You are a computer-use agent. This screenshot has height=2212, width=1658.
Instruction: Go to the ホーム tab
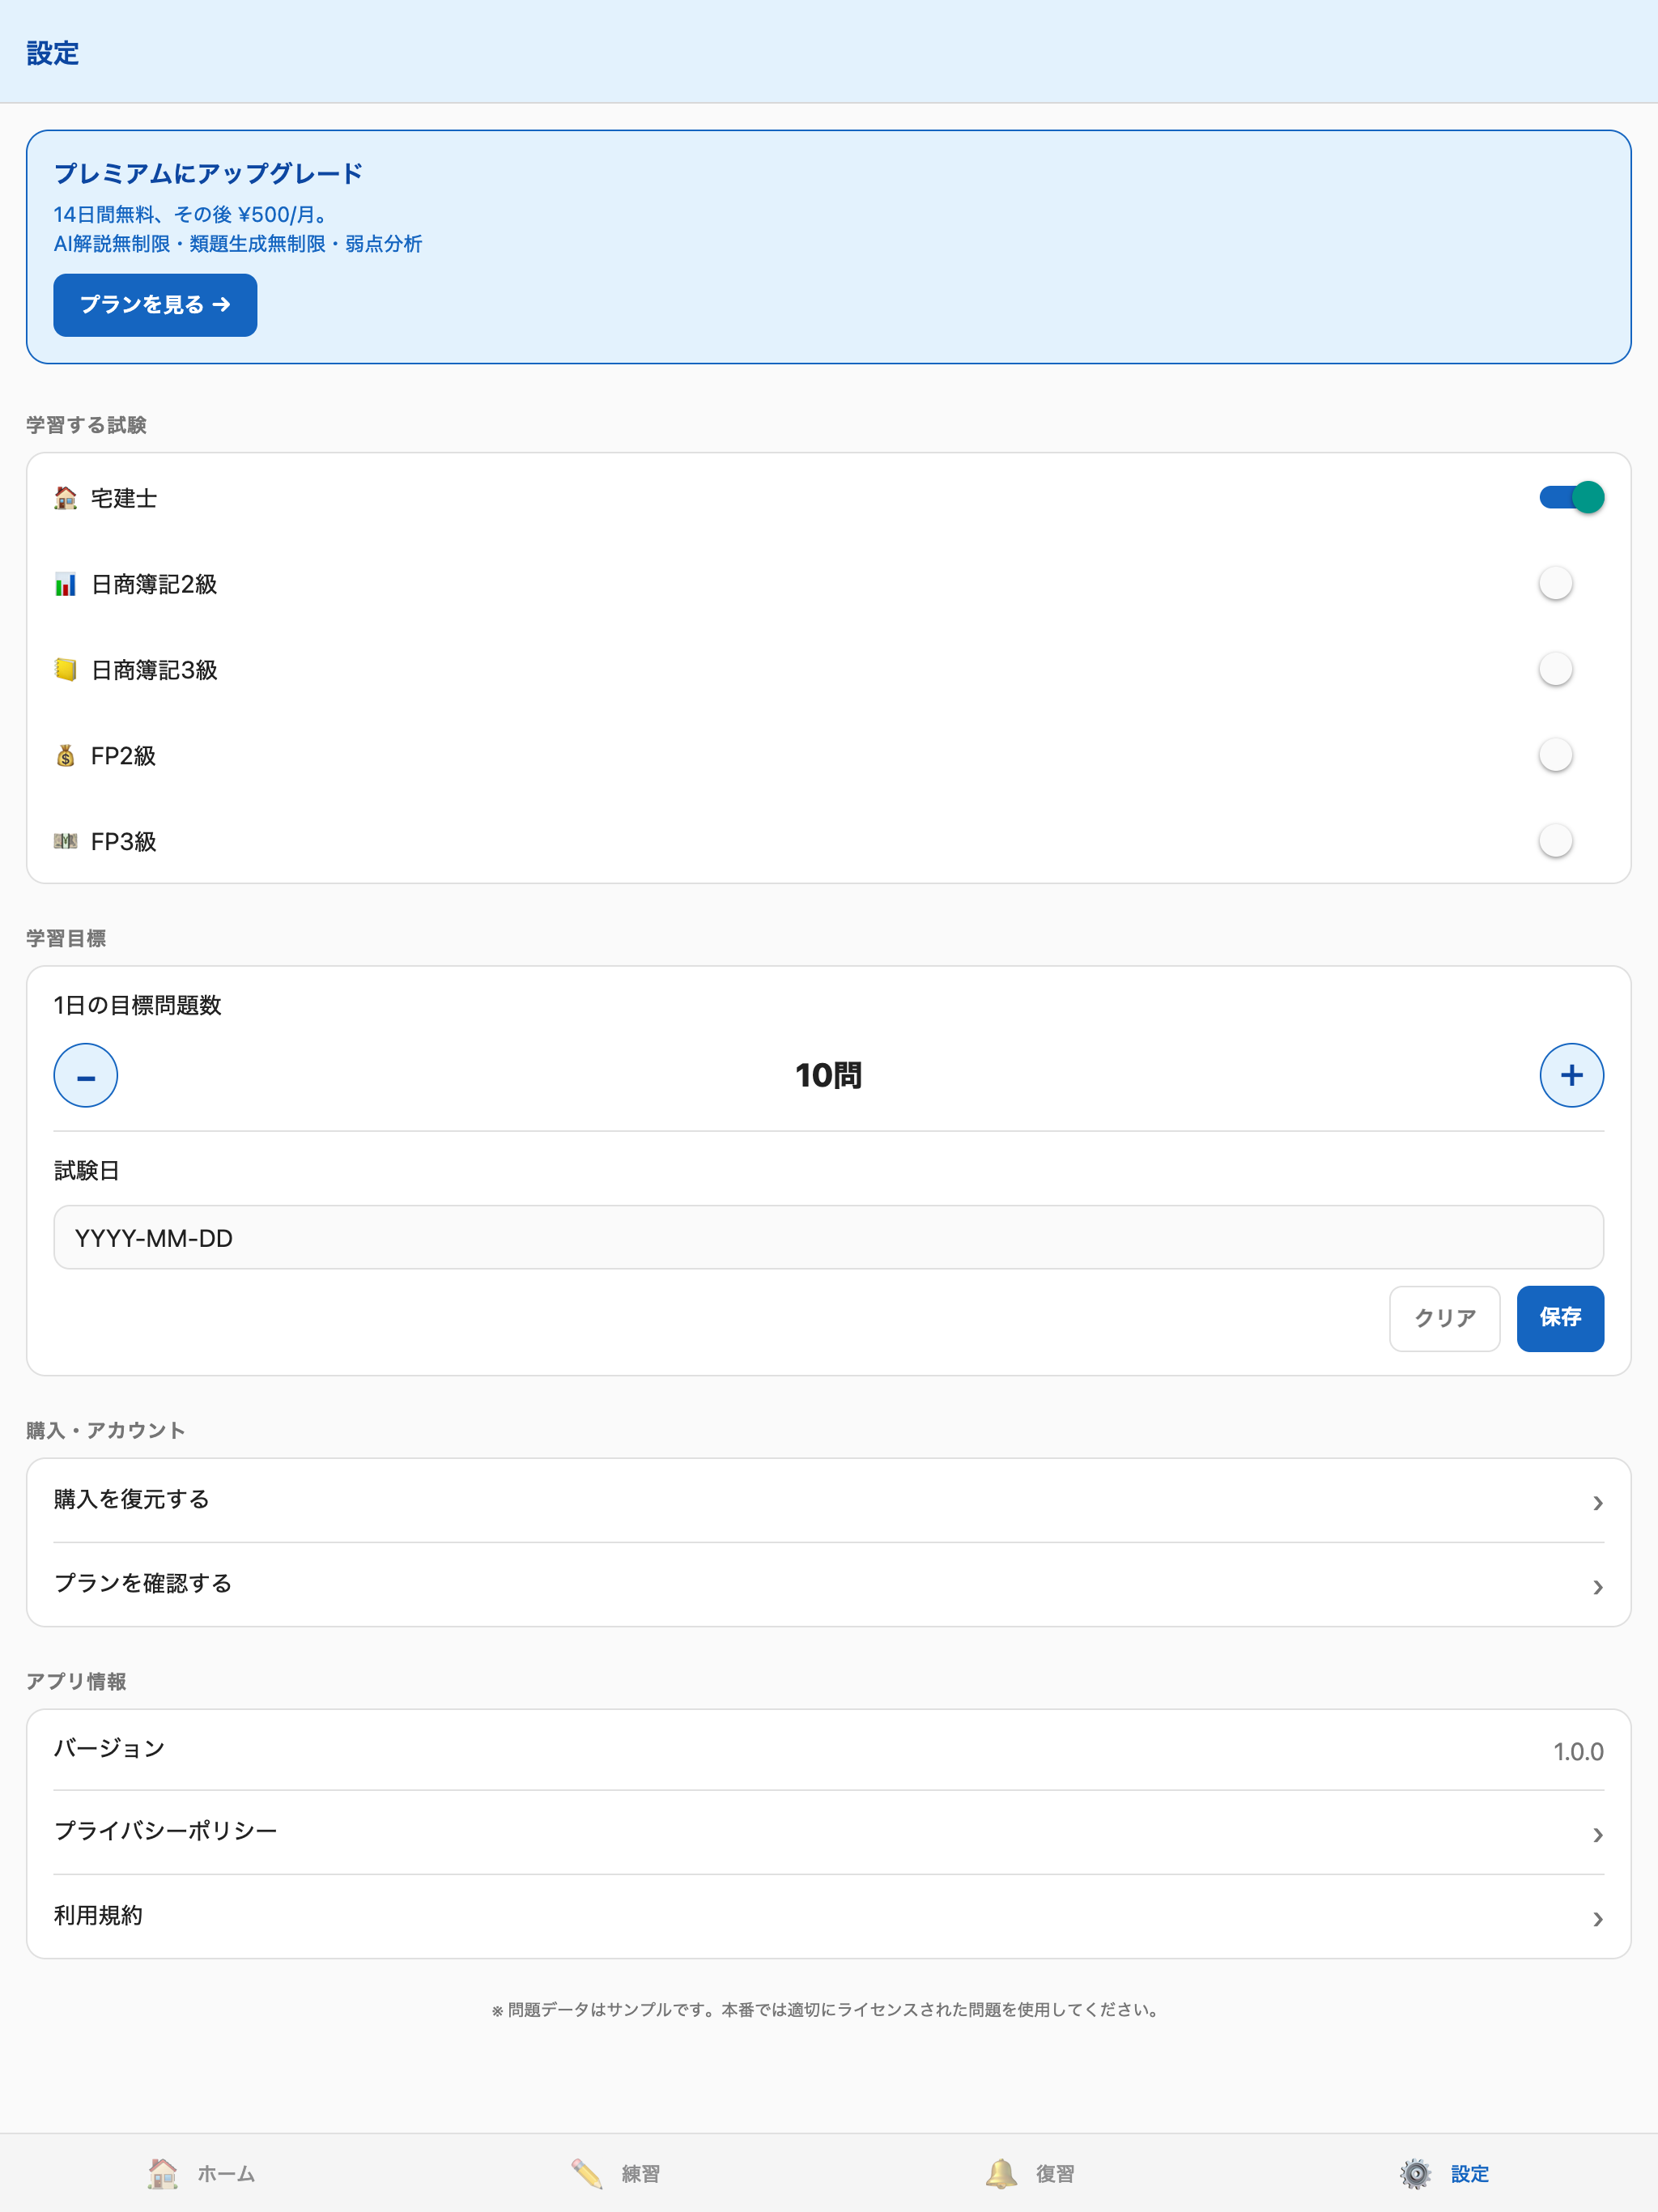(207, 2173)
